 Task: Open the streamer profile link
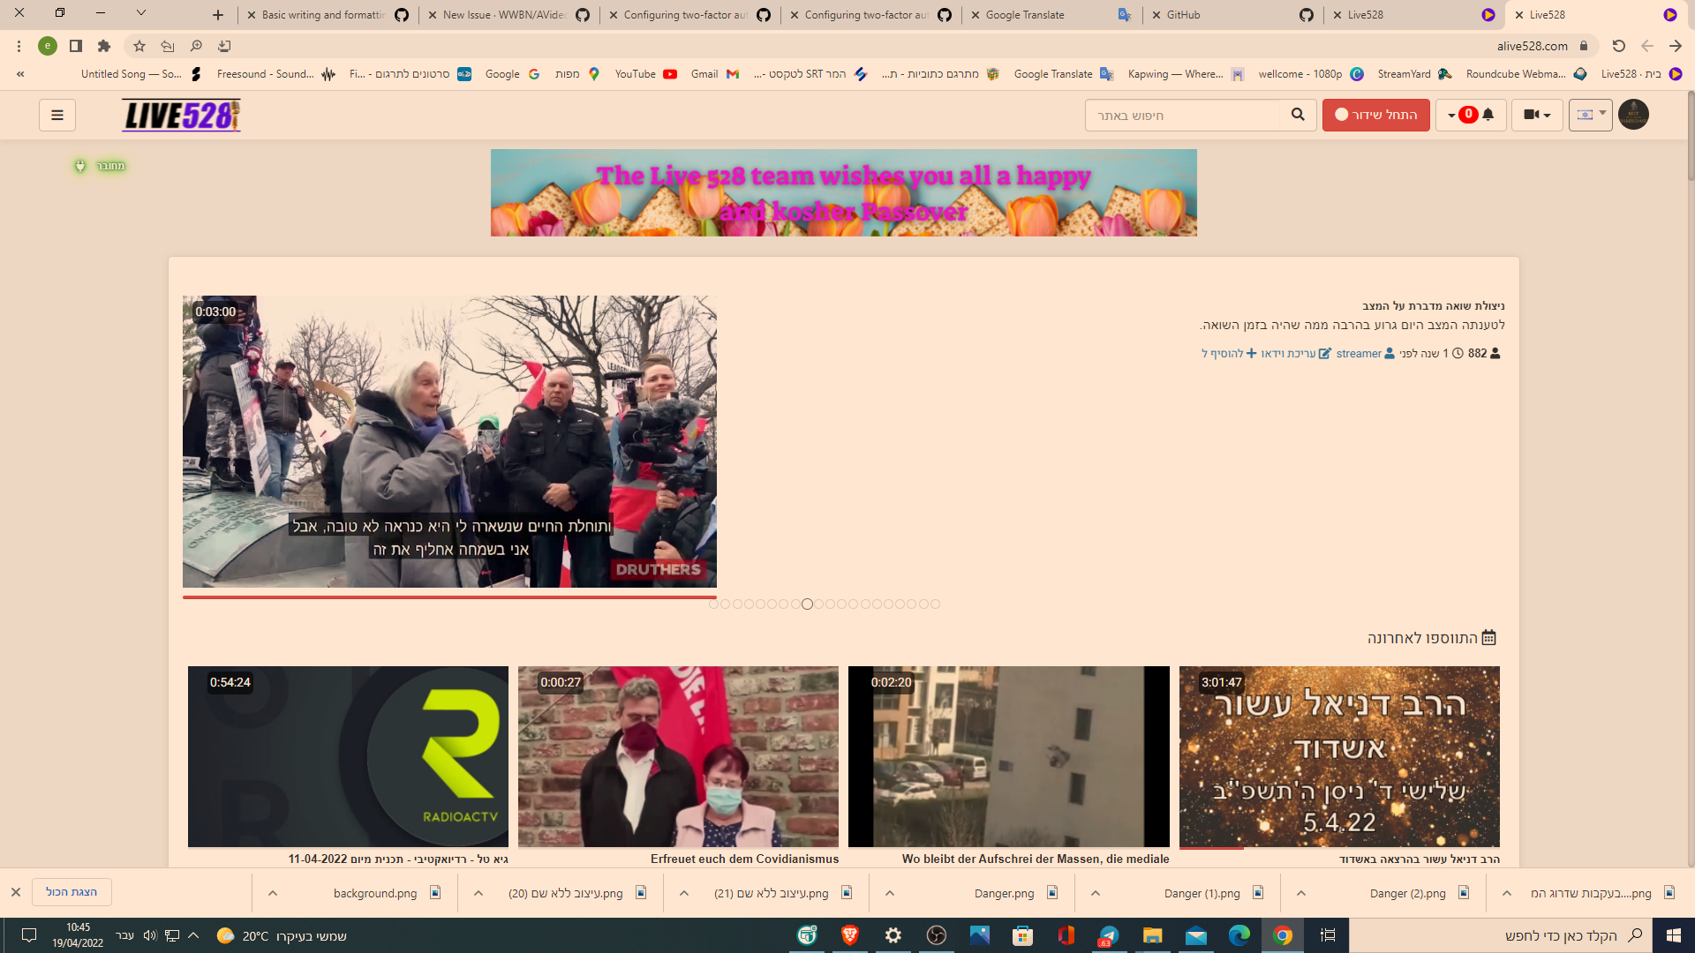[1357, 353]
